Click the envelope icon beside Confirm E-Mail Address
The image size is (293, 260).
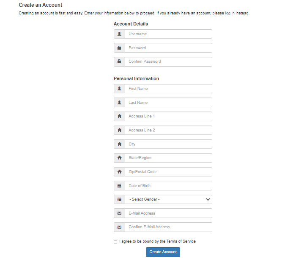(x=119, y=227)
